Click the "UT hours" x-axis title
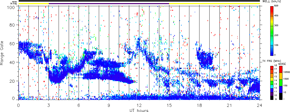 (x=139, y=110)
